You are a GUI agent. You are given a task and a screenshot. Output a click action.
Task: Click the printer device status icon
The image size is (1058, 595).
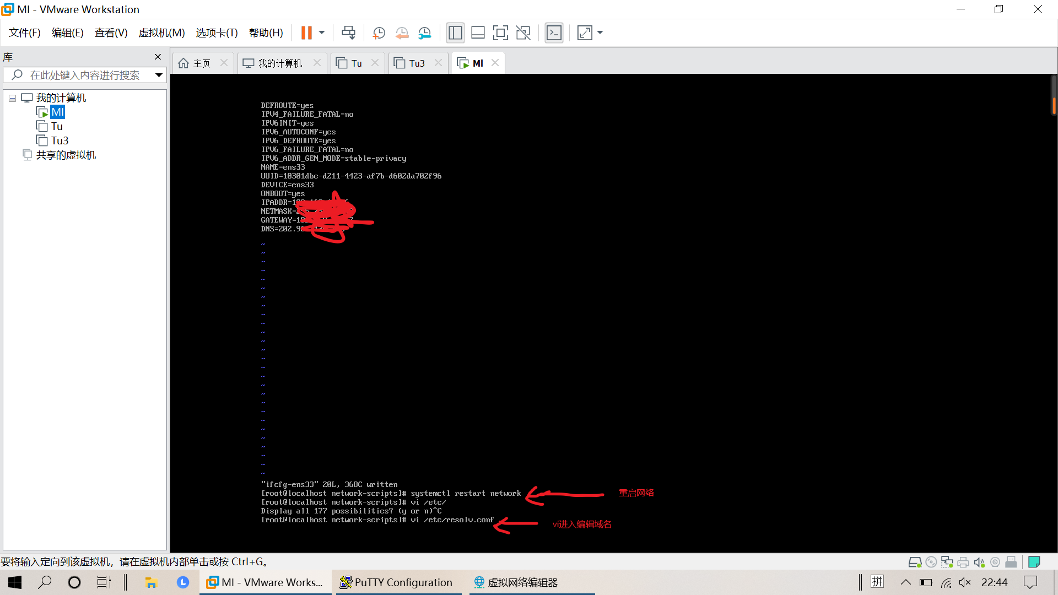963,562
